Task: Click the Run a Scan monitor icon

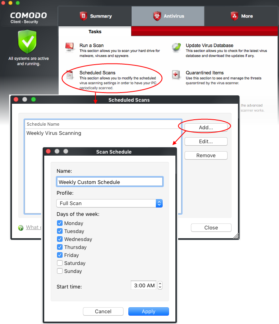Action: [69, 47]
